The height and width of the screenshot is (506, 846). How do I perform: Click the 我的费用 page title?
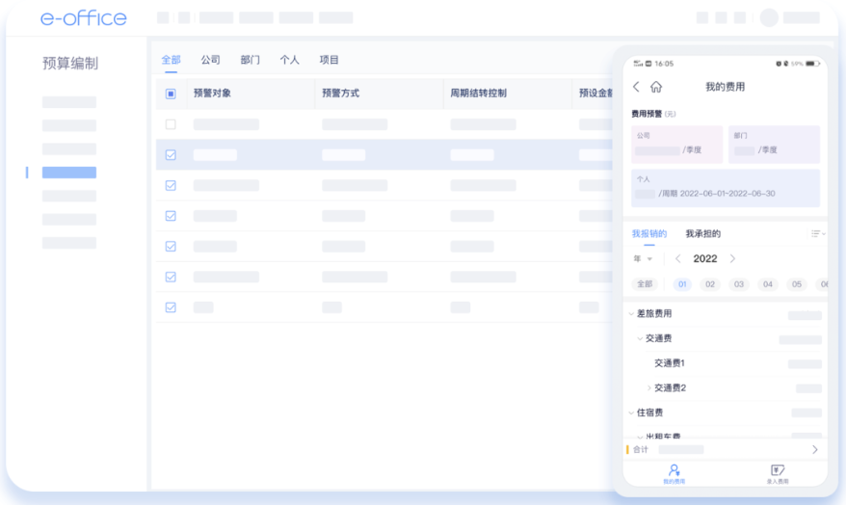(726, 87)
